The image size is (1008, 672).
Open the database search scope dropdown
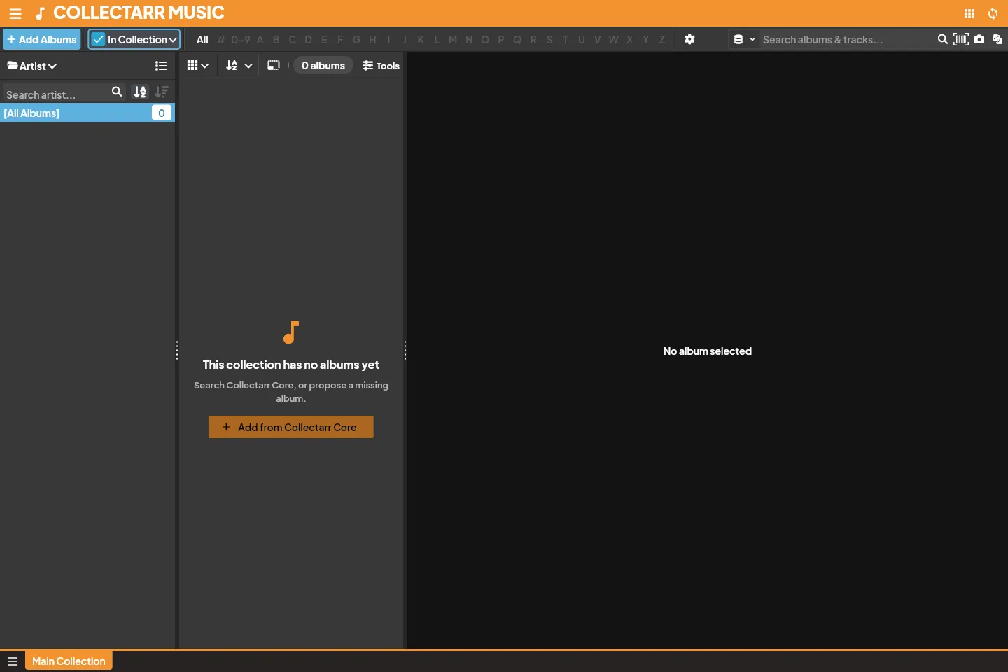pyautogui.click(x=744, y=39)
